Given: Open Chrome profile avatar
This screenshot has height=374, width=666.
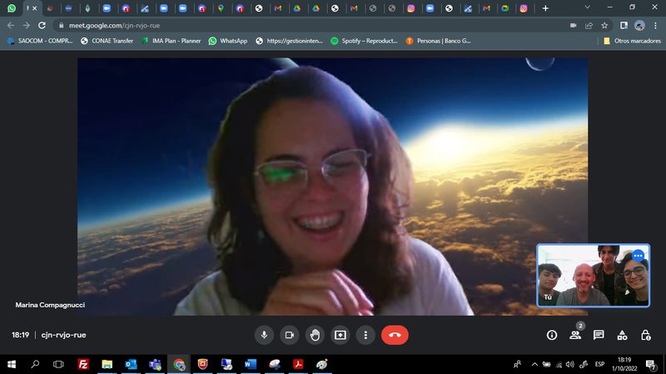Looking at the screenshot, I should tap(639, 26).
